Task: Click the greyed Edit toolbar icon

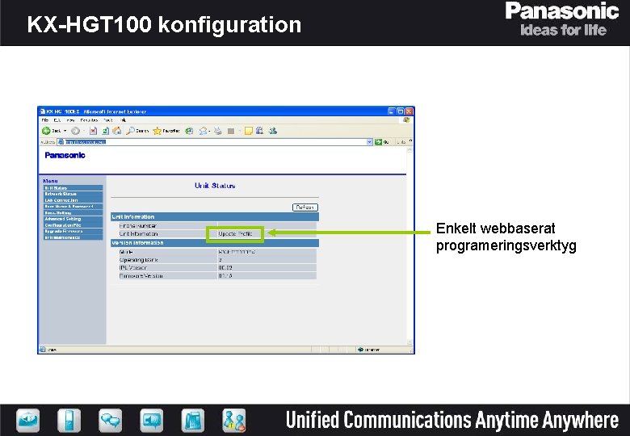Action: [x=231, y=131]
